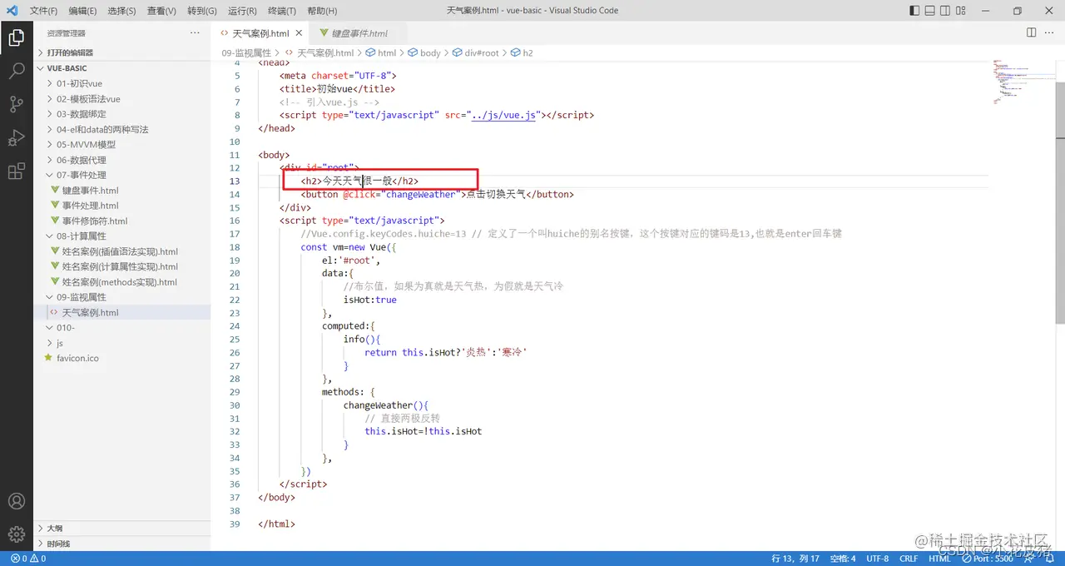1065x566 pixels.
Task: Toggle secondary side bar layout icon
Action: pos(947,11)
